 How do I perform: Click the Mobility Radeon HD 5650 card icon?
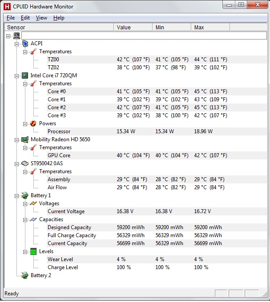click(25, 139)
